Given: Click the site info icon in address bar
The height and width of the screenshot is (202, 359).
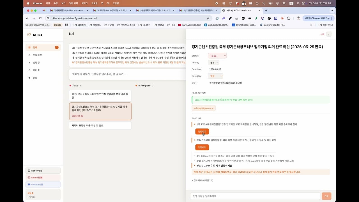Looking at the screenshot, I should [x=48, y=18].
